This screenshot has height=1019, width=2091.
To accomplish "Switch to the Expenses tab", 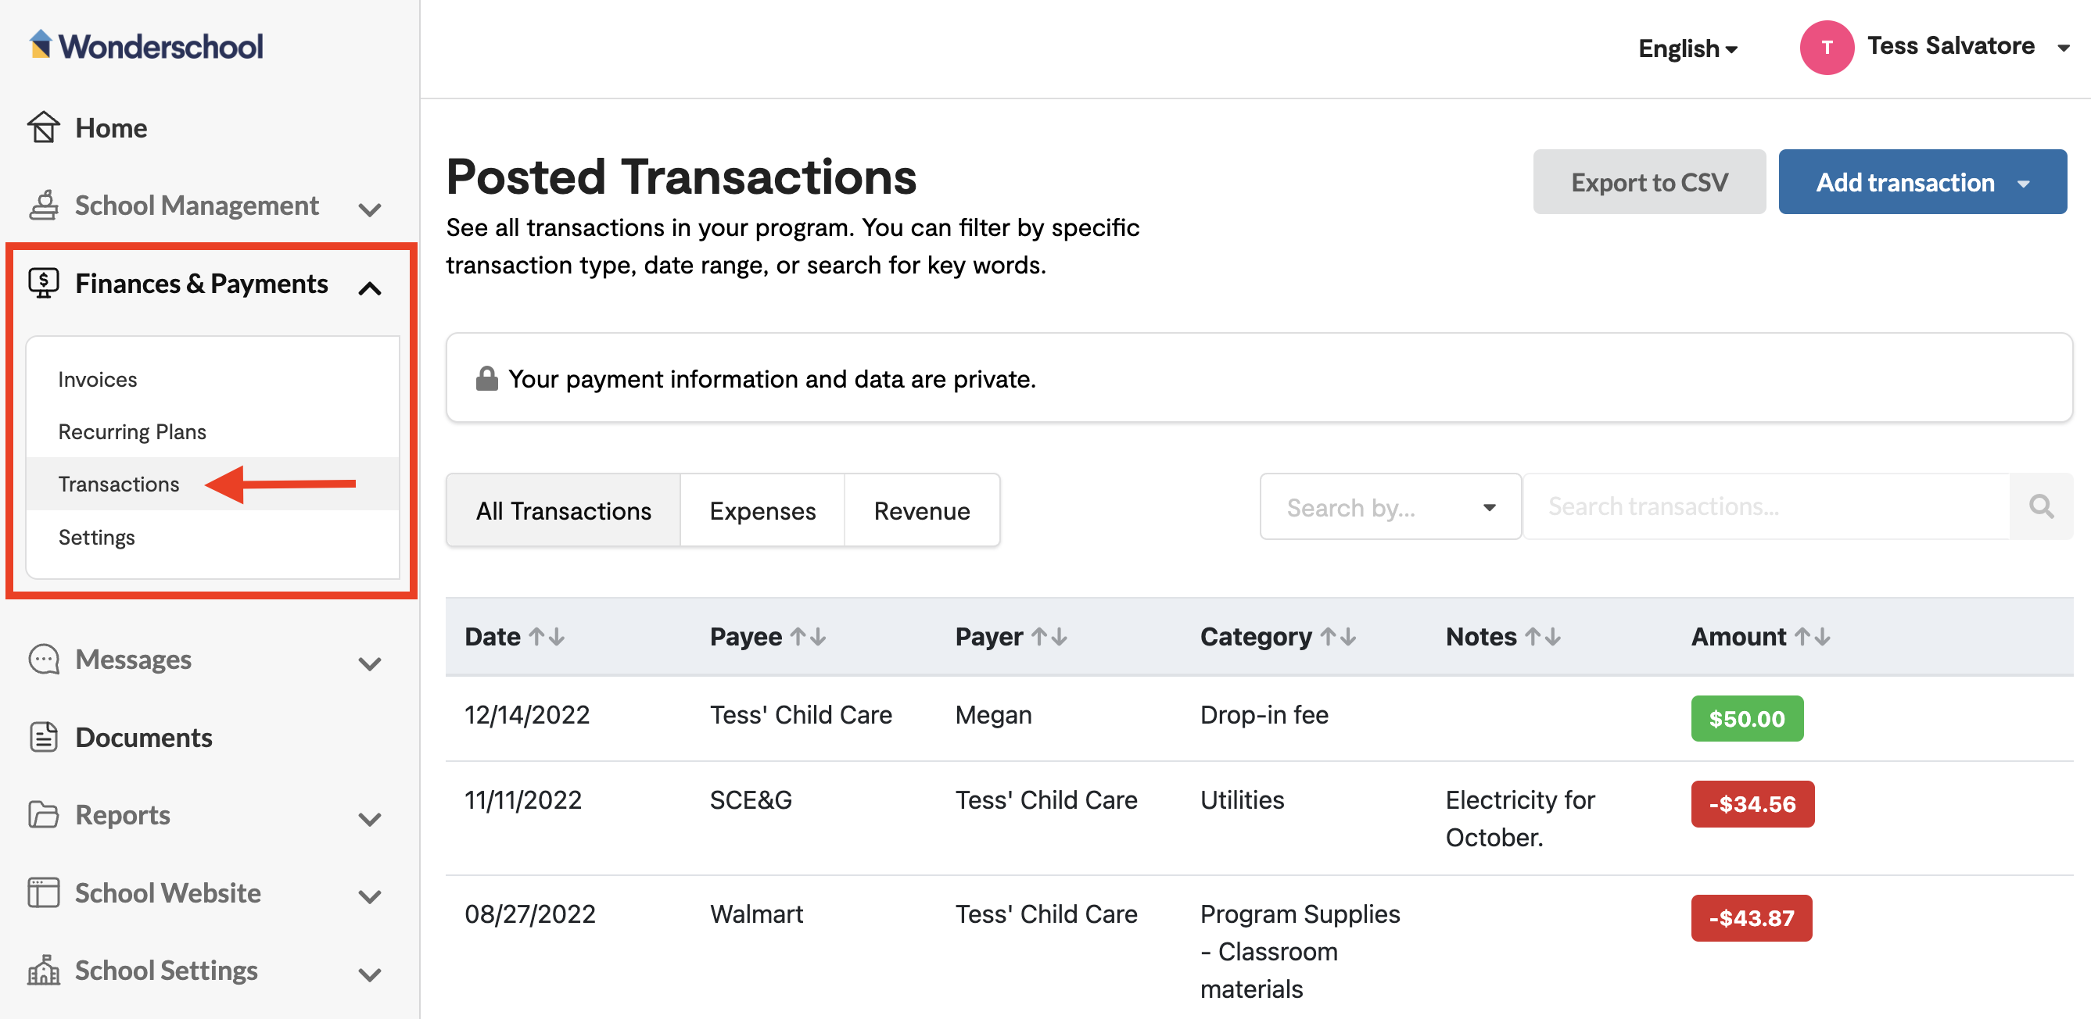I will pos(762,510).
